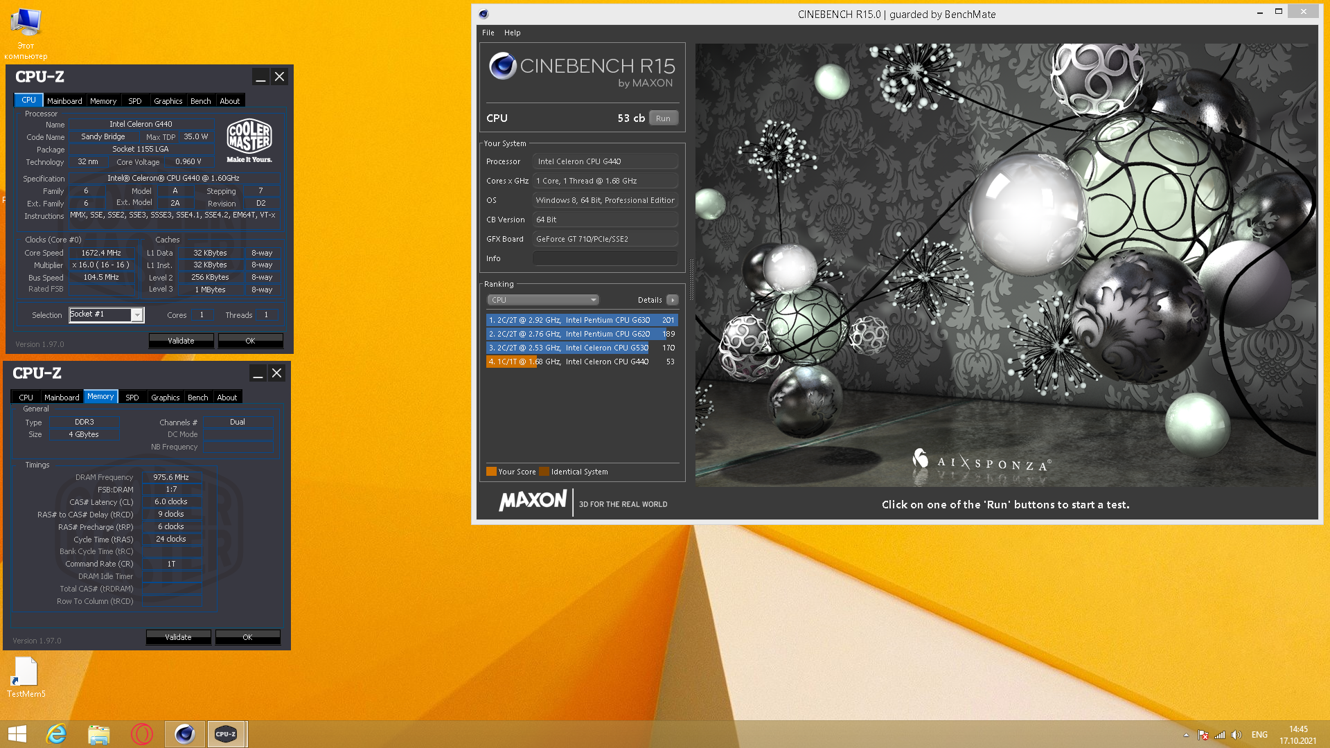
Task: Open About tab in top CPU-Z window
Action: [x=230, y=101]
